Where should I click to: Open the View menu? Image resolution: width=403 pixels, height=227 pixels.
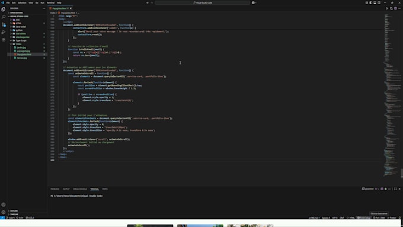coord(31,2)
